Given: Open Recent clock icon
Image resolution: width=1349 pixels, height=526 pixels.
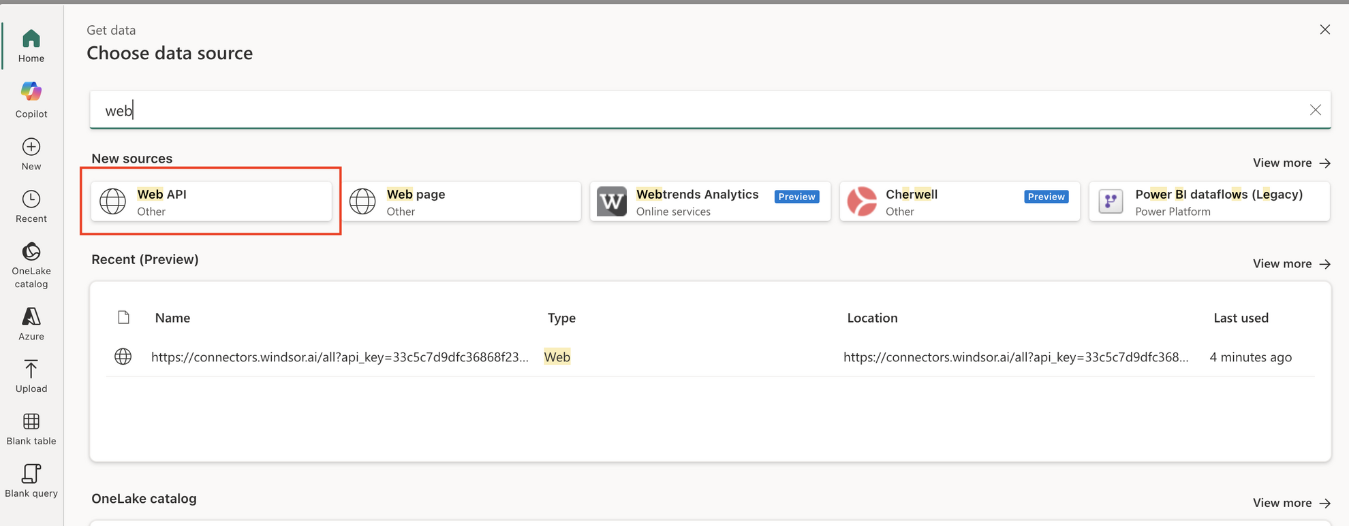Looking at the screenshot, I should tap(31, 199).
